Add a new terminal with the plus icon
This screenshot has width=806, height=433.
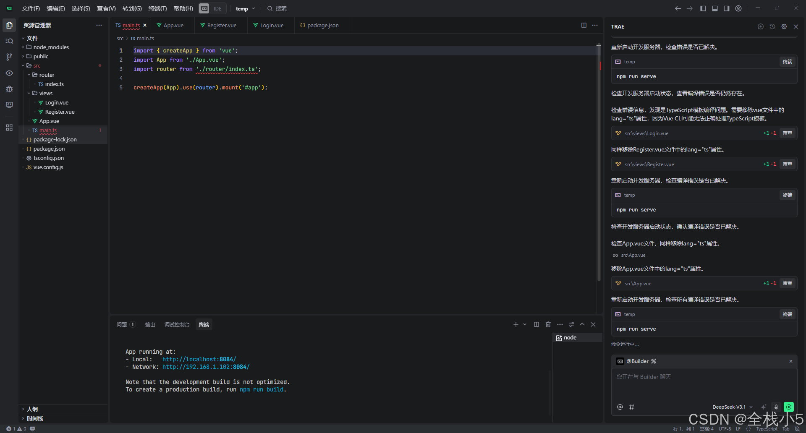tap(516, 324)
